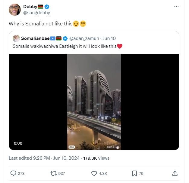Click Debby's profile avatar

click(15, 10)
